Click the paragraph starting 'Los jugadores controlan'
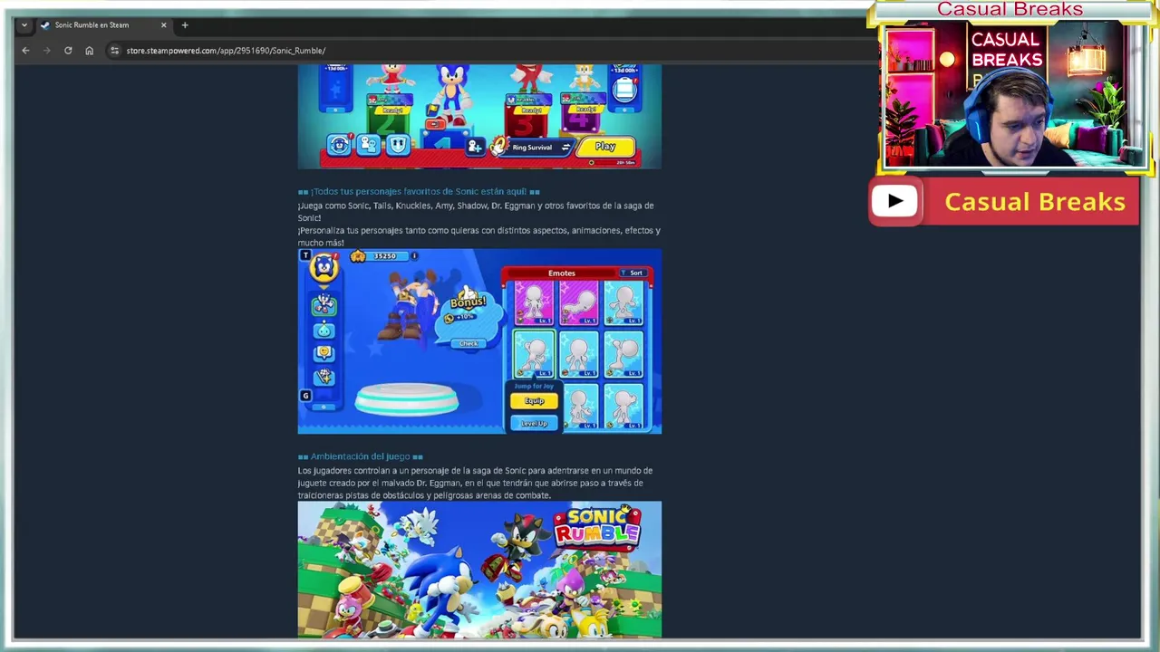Screen dimensions: 1160x652 tap(475, 483)
